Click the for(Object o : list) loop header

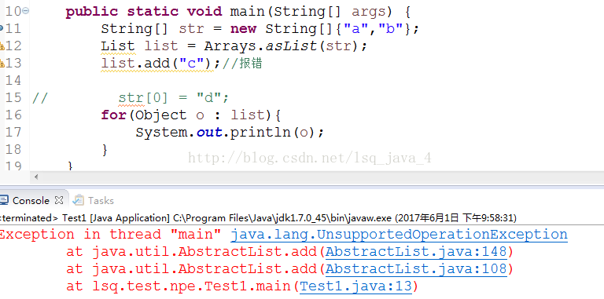point(192,115)
